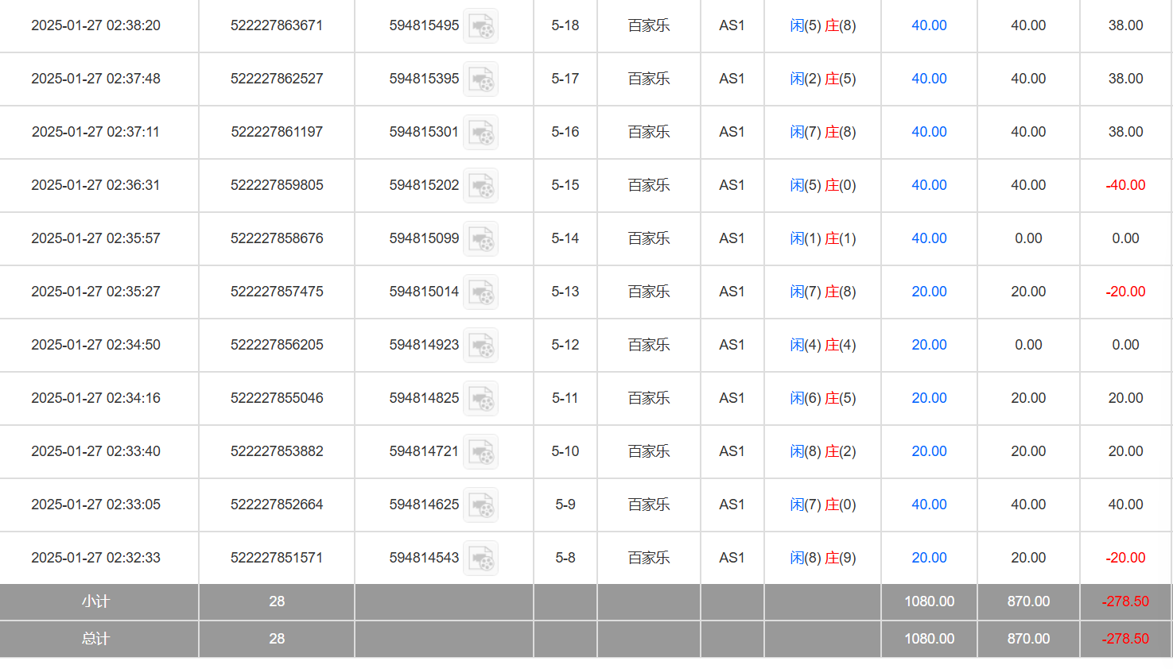The image size is (1173, 669).
Task: Click blue 40.00 bet amount for 5-9
Action: point(929,505)
